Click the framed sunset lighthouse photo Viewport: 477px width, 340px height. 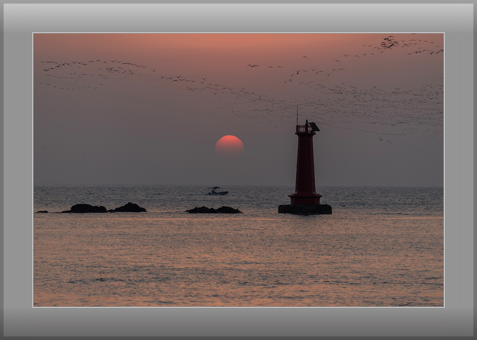click(x=238, y=170)
